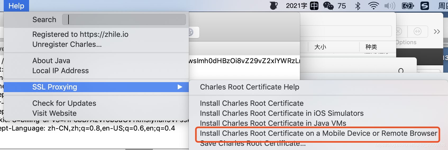Click the '2021字' word count status item

[x=296, y=6]
